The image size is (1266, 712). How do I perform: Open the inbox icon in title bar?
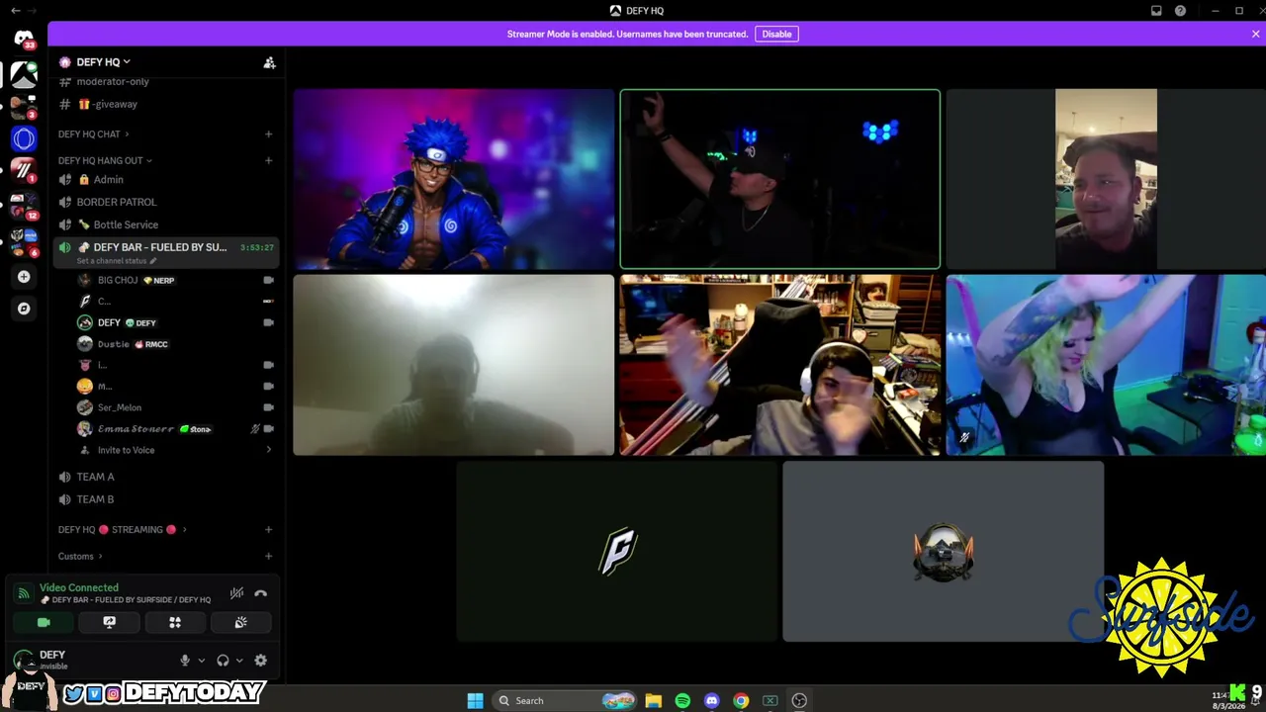tap(1156, 11)
